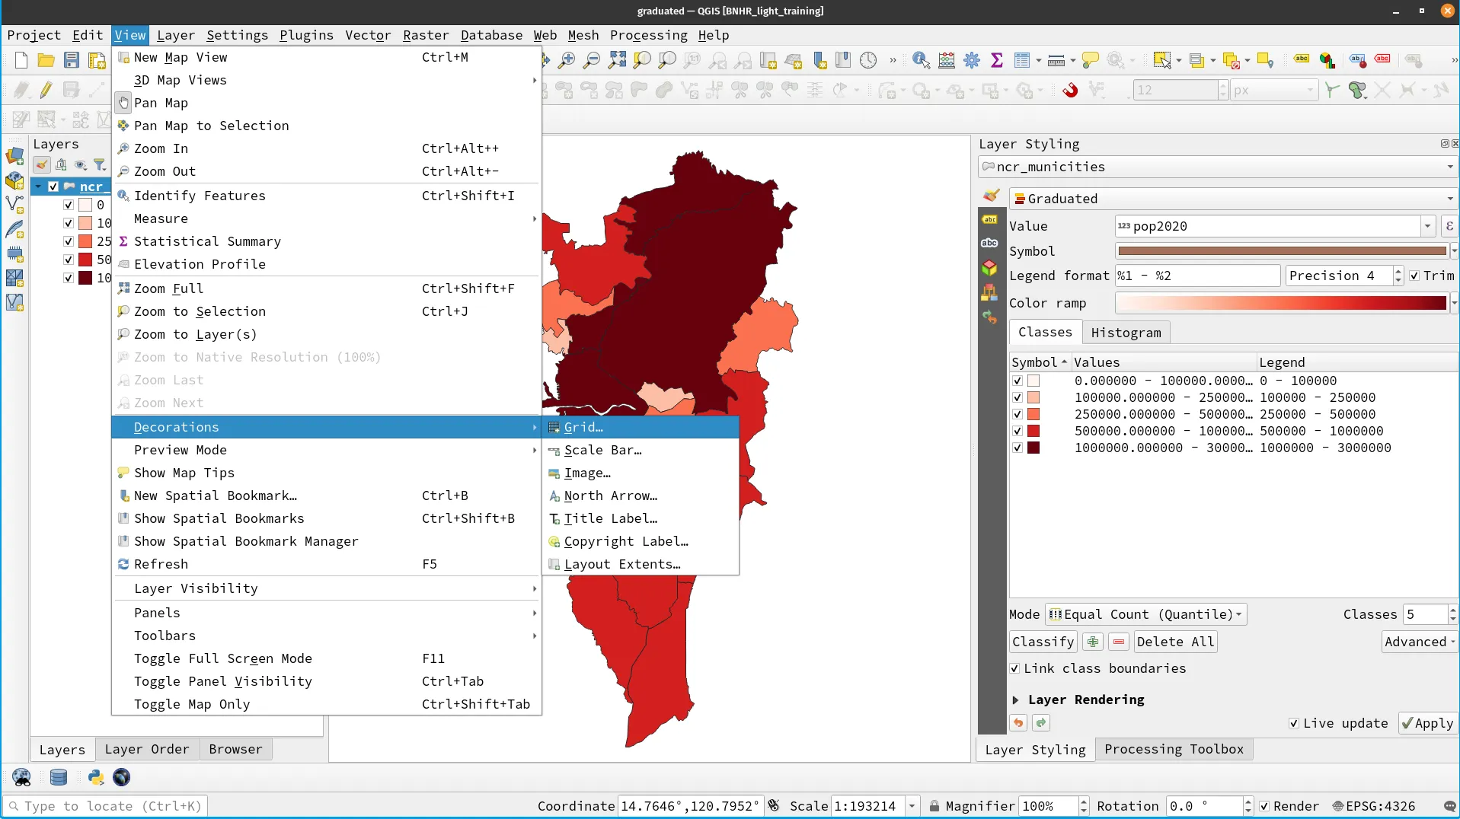Open the Graduated renderer type dropdown
1460x819 pixels.
1233,199
